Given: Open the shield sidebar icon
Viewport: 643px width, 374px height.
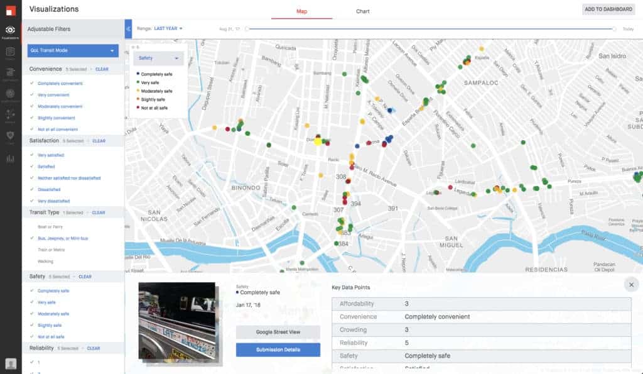Looking at the screenshot, I should pyautogui.click(x=10, y=136).
